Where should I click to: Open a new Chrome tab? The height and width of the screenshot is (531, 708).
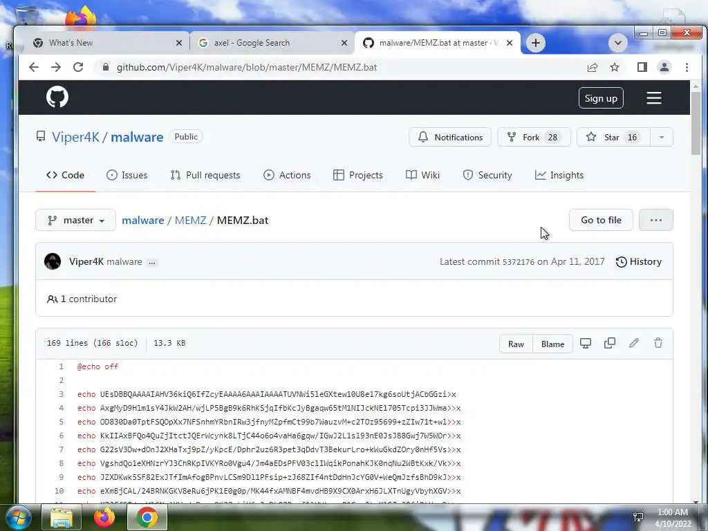tap(536, 43)
